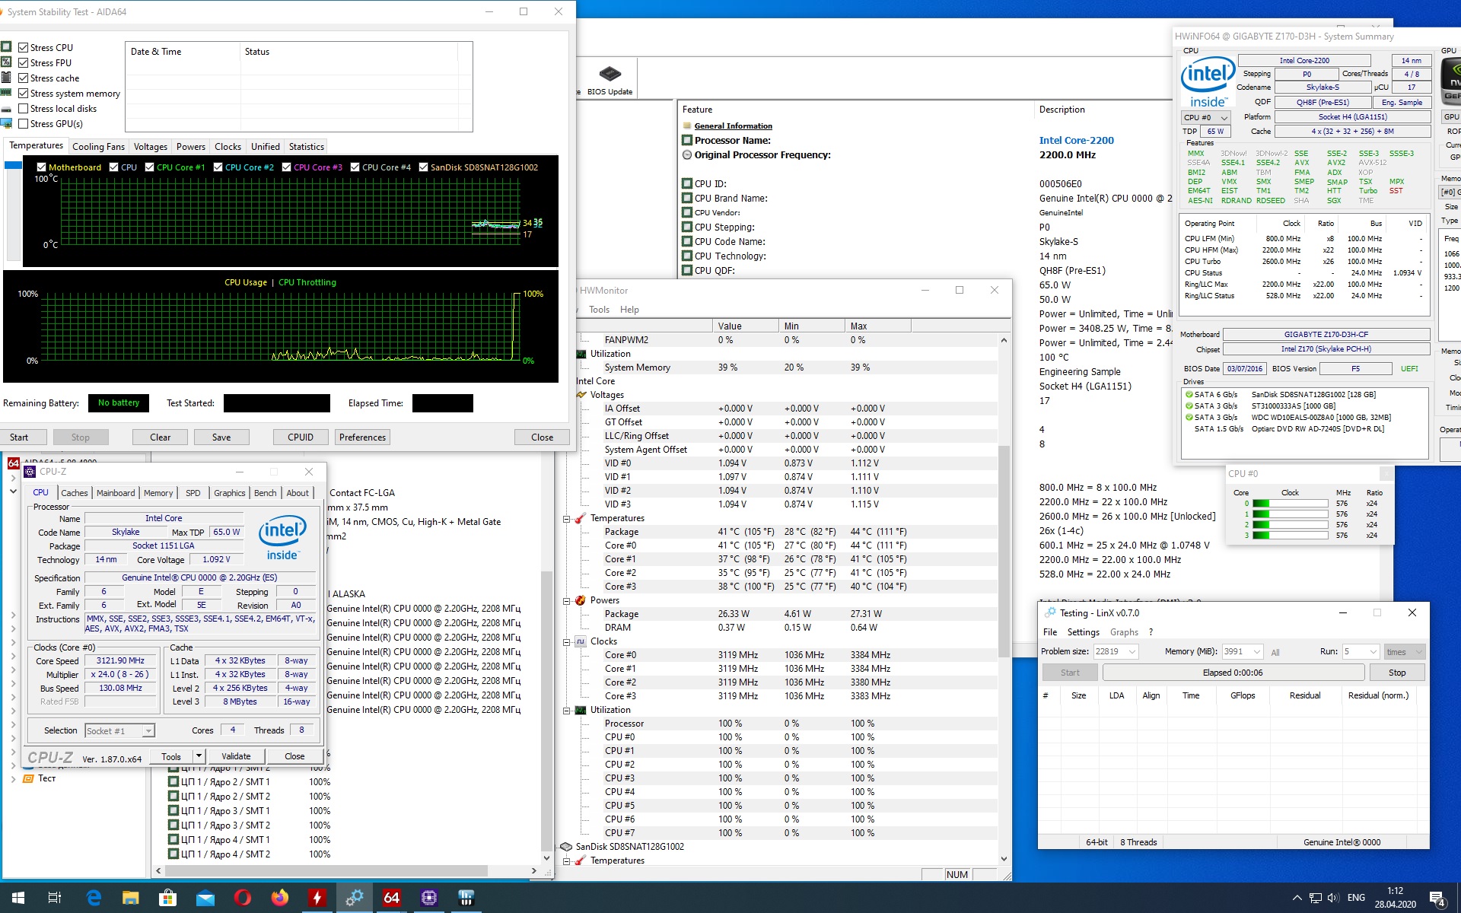Open Microsoft Edge from taskbar
1461x913 pixels.
pos(94,898)
